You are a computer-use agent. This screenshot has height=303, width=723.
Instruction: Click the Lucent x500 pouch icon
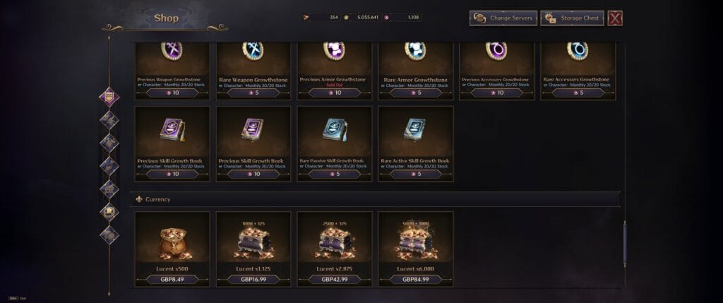[x=173, y=243]
